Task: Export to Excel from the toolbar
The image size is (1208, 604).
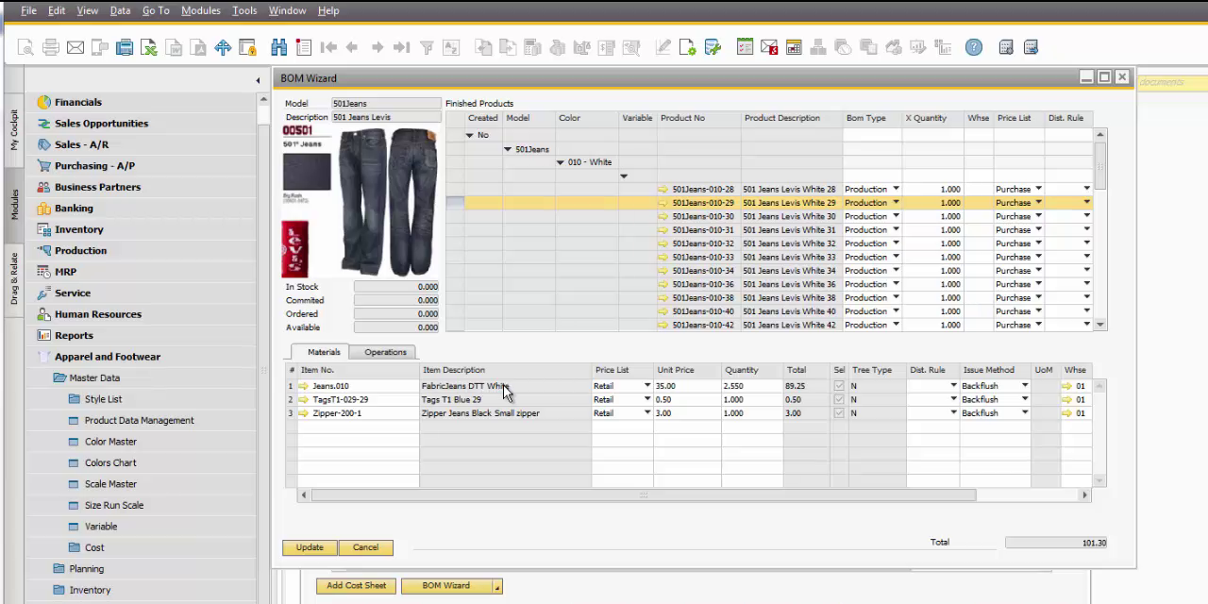Action: click(149, 47)
